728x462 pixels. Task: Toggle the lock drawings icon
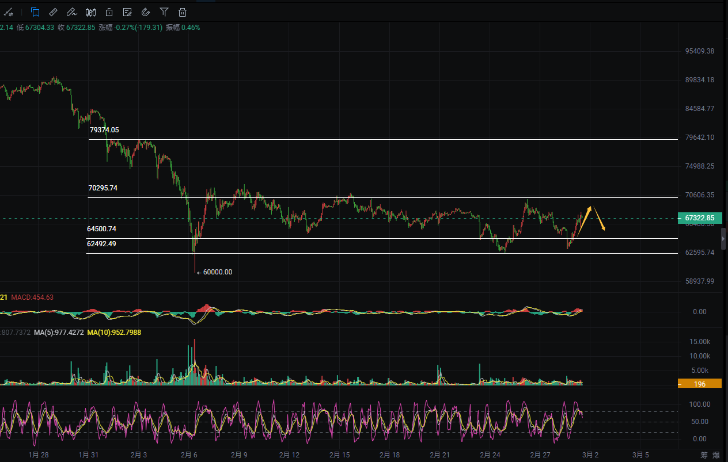tap(109, 12)
